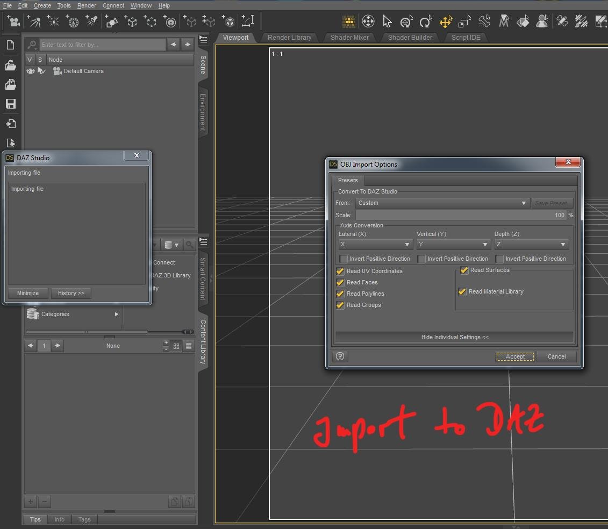608x529 pixels.
Task: Save scene using floppy disk icon
Action: coord(10,104)
